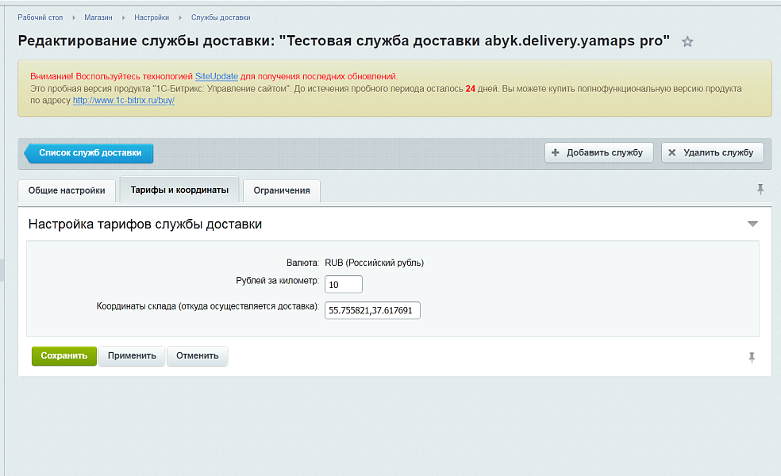Open the Магазин breadcrumb

pyautogui.click(x=100, y=17)
